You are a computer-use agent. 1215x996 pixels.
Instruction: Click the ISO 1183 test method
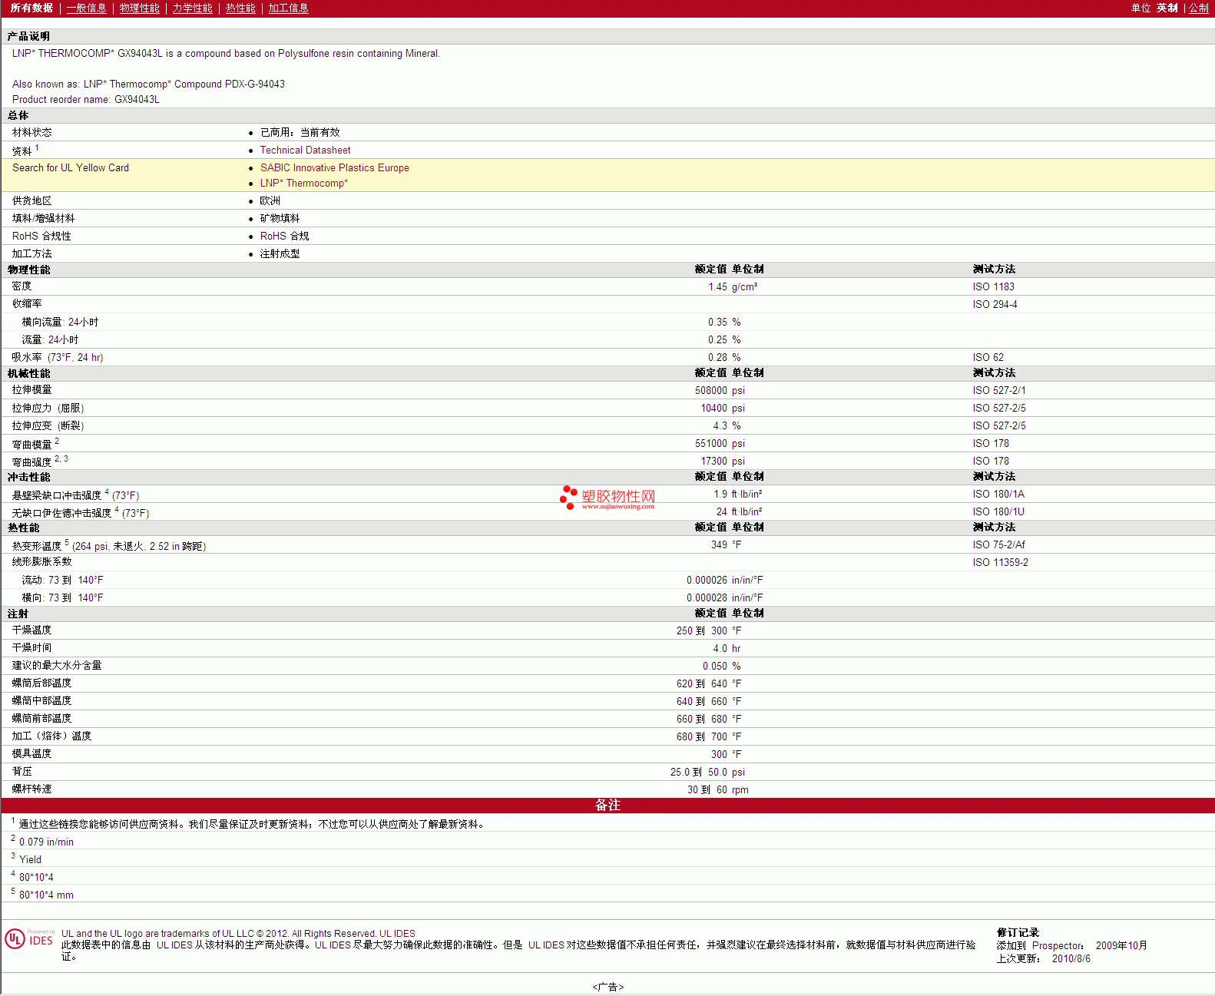click(993, 287)
